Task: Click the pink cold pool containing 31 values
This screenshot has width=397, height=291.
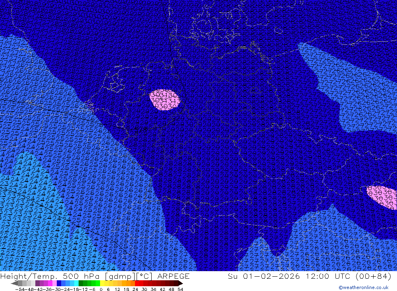Action: tap(165, 100)
